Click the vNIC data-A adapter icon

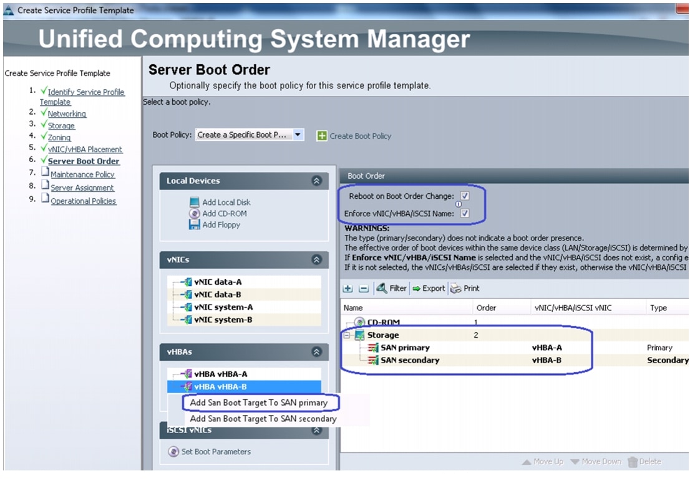188,282
